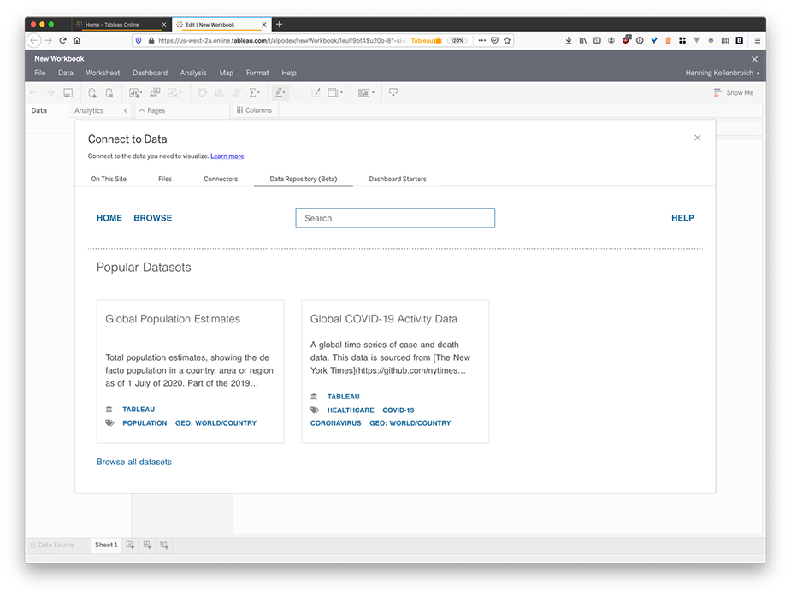Click the Clear Sheet toolbar icon
This screenshot has height=596, width=791.
174,93
